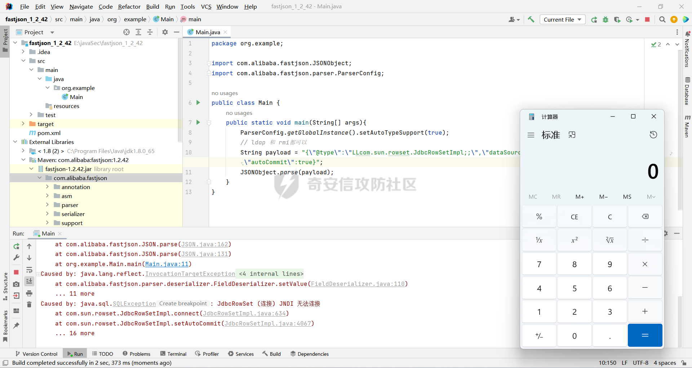
Task: Click the Select Opened File target icon
Action: click(127, 32)
